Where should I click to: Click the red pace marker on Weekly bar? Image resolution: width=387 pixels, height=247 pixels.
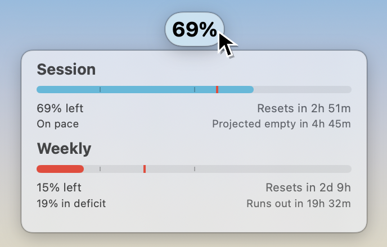tap(145, 169)
